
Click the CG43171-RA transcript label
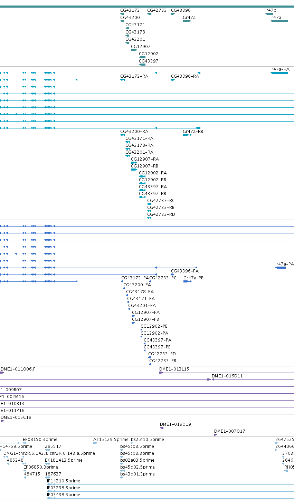click(x=139, y=138)
